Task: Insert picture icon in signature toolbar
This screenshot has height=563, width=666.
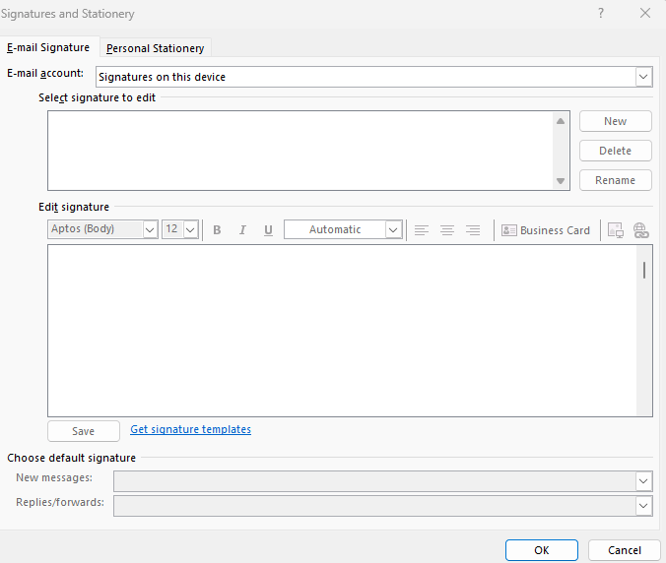Action: [x=616, y=230]
